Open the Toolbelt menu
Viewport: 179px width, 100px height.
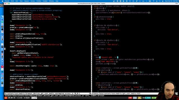tap(45, 1)
